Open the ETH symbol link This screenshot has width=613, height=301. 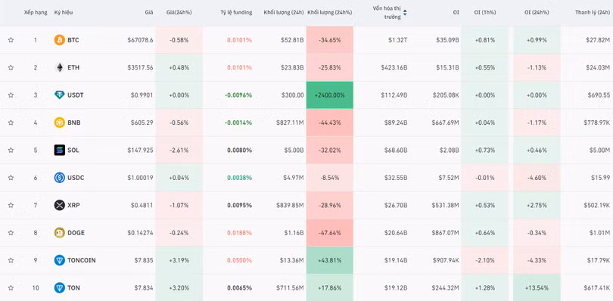point(73,67)
